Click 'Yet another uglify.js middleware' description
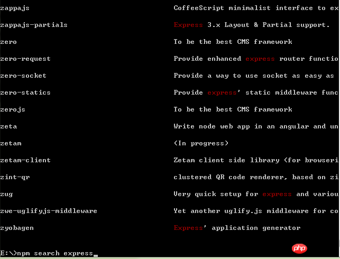Screen dimensions: 340x259 pos(256,211)
